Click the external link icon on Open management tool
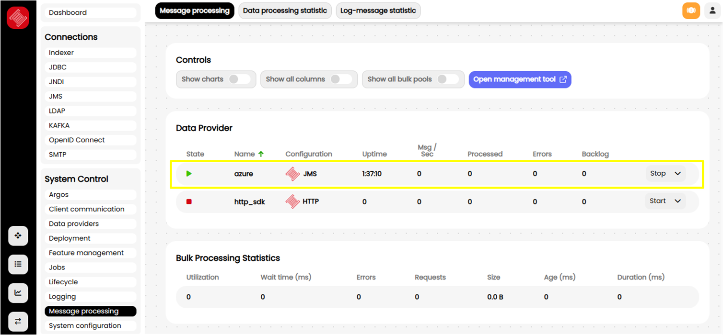 point(563,79)
